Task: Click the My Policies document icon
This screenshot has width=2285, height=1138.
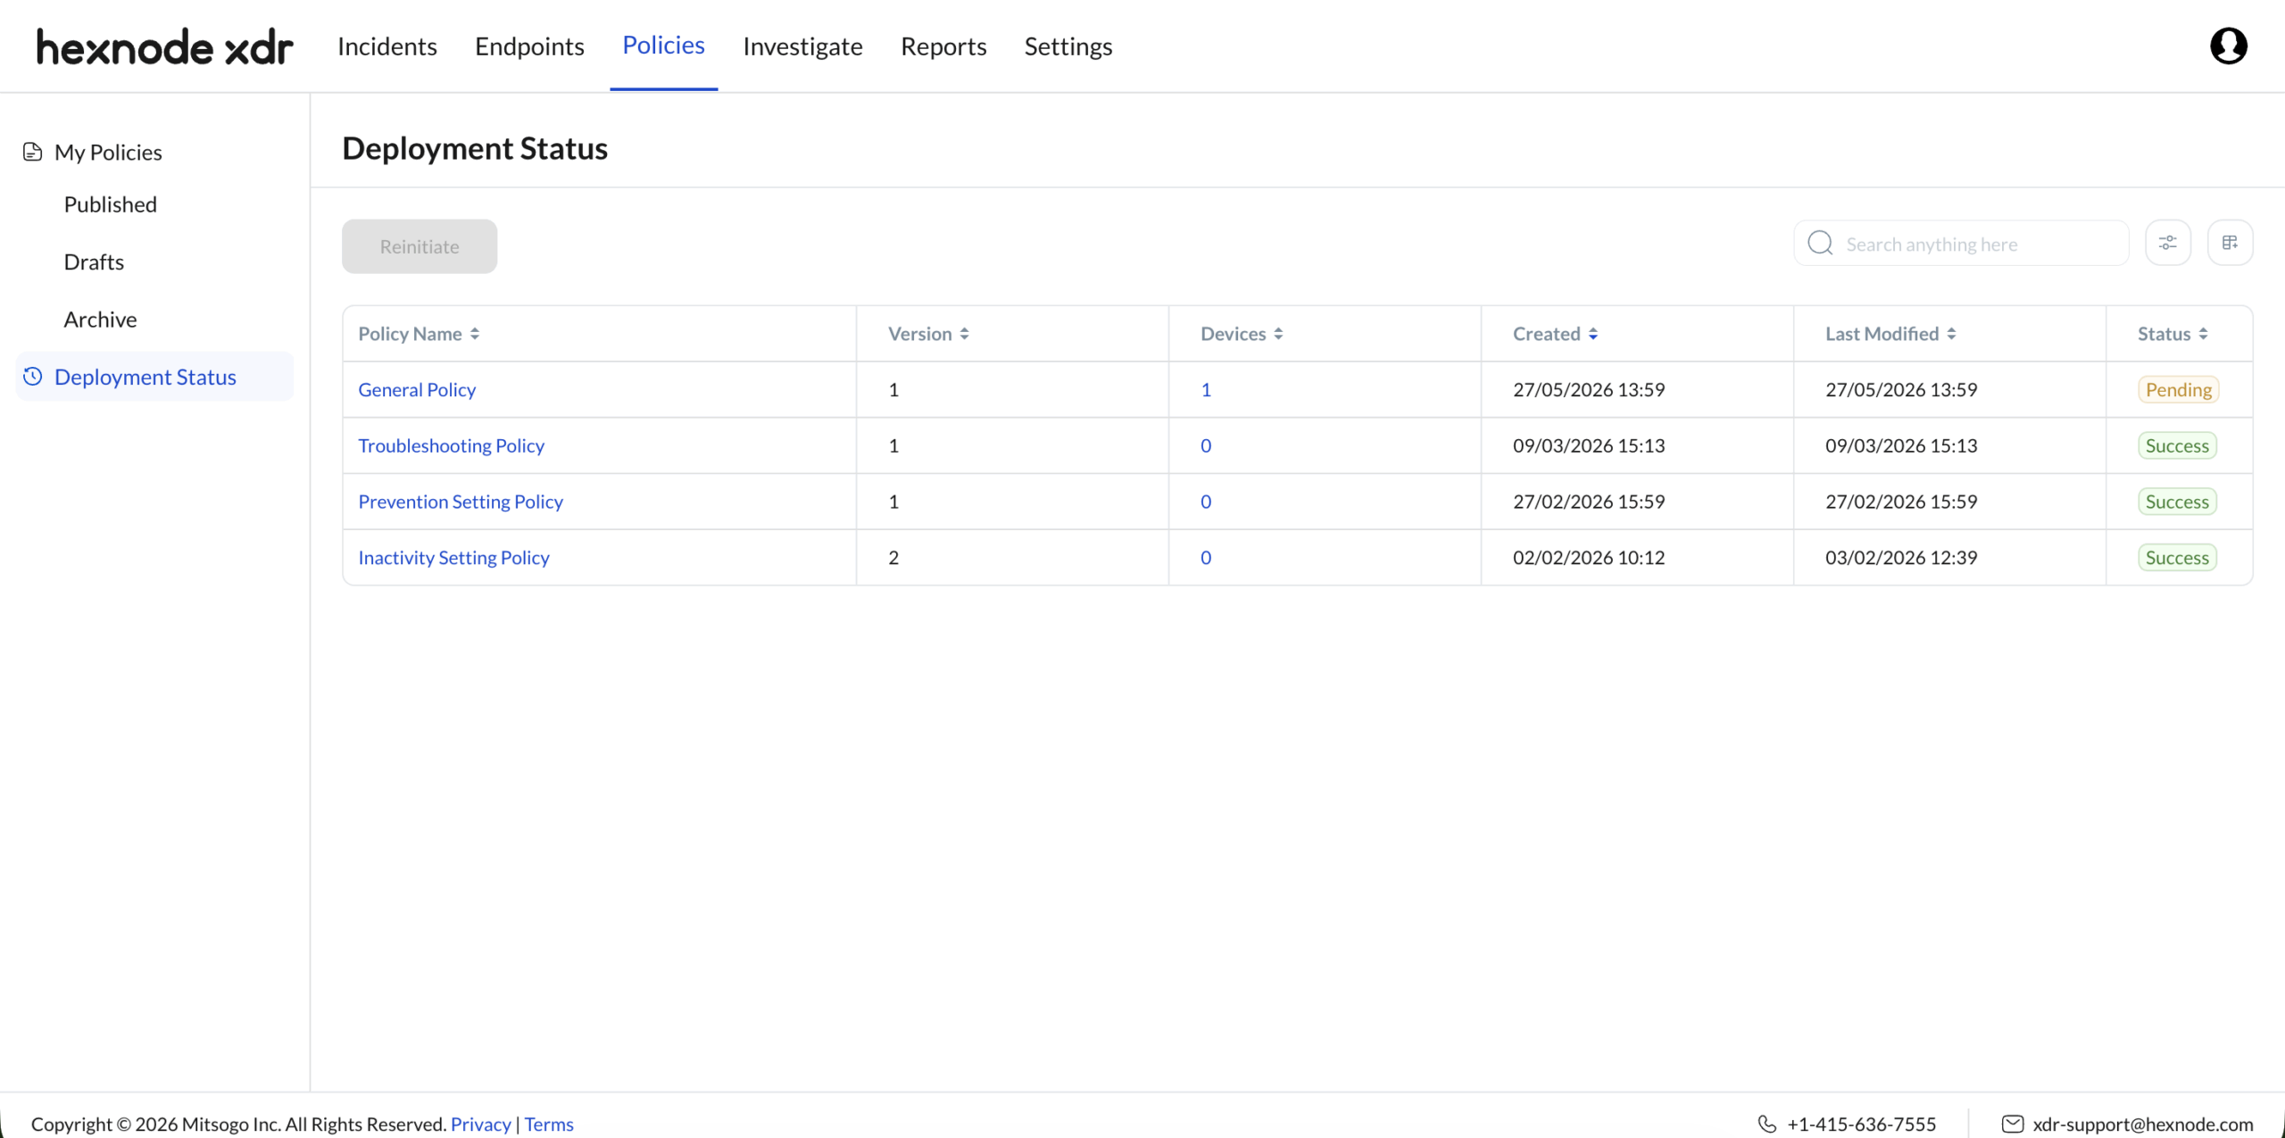Action: point(33,152)
